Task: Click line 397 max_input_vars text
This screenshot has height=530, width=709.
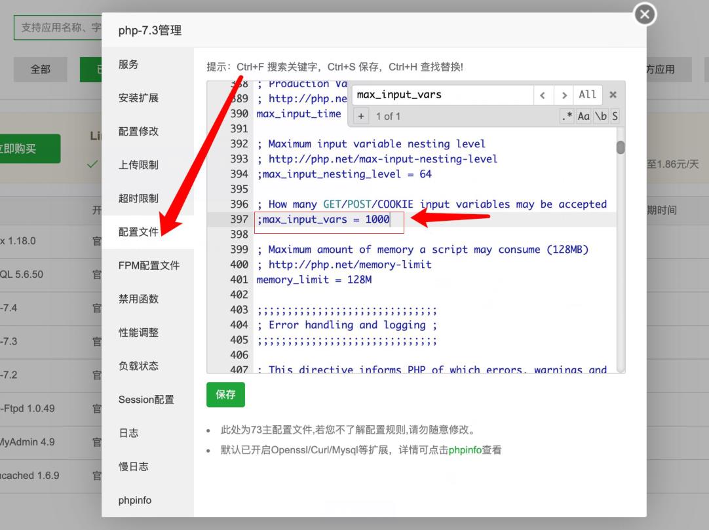Action: pos(323,219)
